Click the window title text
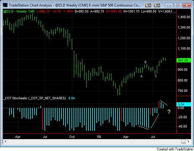Screen dimensions: 194x151 [x=75, y=5]
